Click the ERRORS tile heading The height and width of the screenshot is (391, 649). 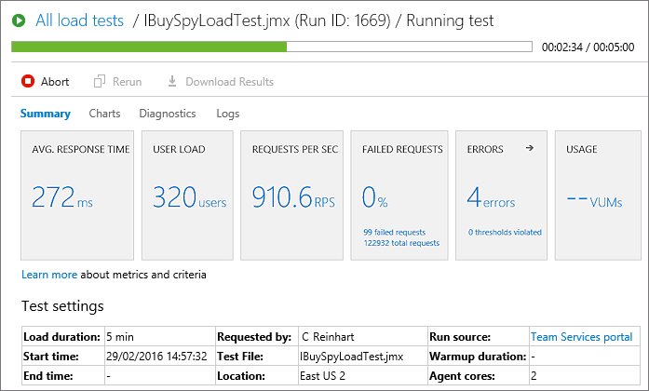[x=485, y=149]
